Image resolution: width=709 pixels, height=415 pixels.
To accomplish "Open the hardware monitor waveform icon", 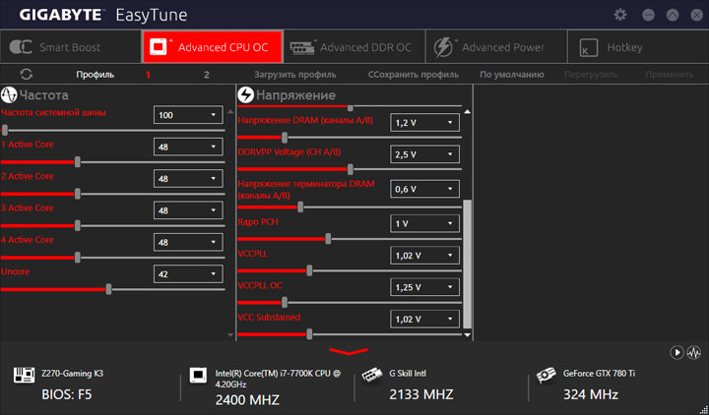I will (x=693, y=352).
